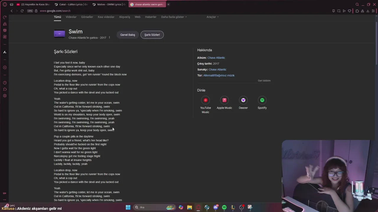Select the Alışveriş search tab
Image resolution: width=378 pixels, height=212 pixels.
pos(124,17)
